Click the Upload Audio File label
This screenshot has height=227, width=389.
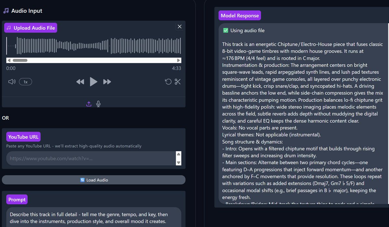31,28
